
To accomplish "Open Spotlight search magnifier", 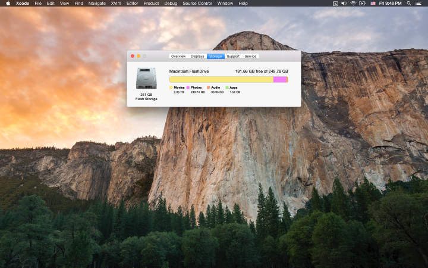I will [x=408, y=4].
